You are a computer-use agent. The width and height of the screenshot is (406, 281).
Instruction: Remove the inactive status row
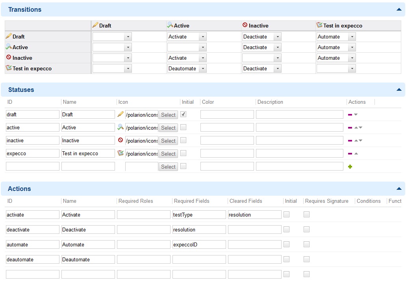[x=350, y=141]
